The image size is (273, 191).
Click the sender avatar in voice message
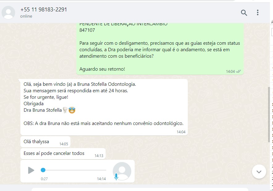click(122, 171)
